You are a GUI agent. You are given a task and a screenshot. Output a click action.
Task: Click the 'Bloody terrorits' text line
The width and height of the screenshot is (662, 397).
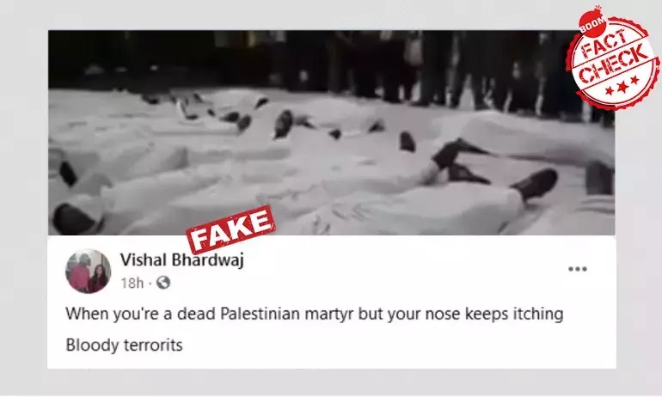pos(124,345)
